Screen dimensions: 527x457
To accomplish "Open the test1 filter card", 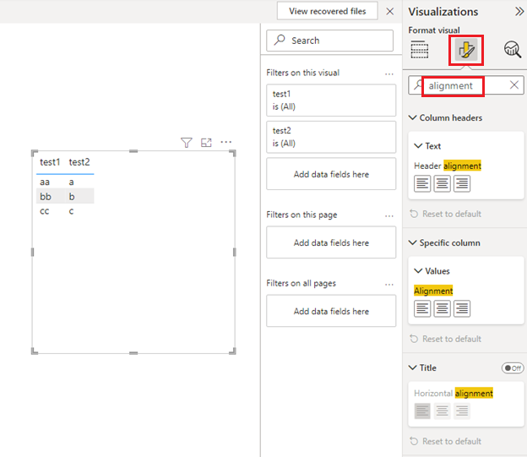I will coord(331,101).
